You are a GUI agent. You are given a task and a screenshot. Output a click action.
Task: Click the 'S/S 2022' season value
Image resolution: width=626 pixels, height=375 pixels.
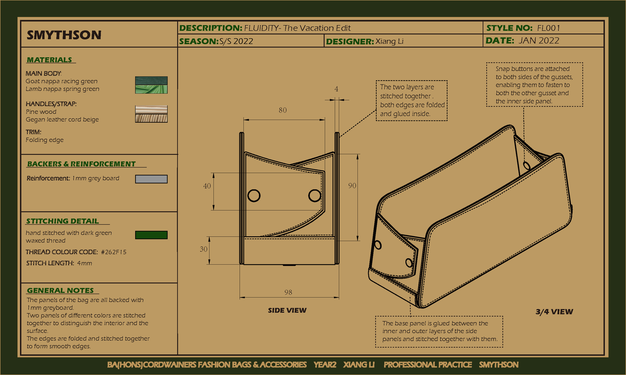(236, 41)
